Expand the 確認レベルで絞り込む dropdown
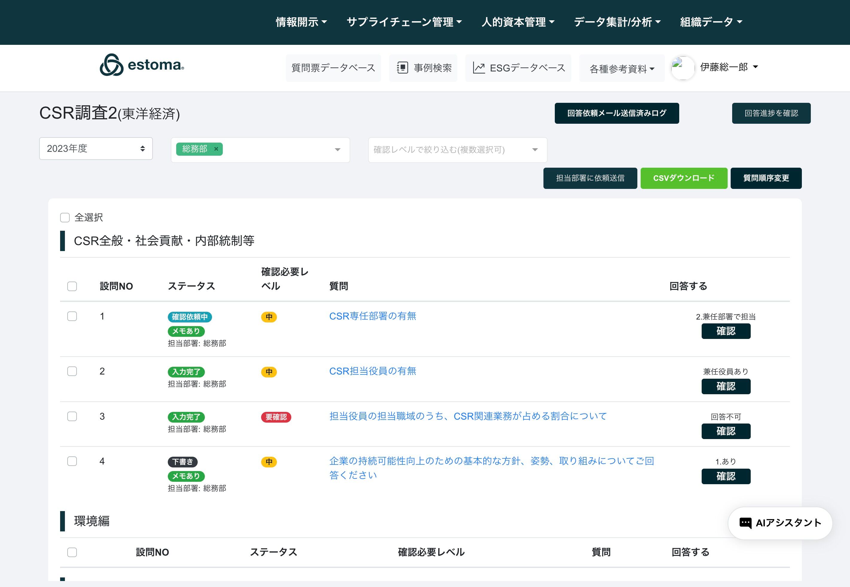Image resolution: width=850 pixels, height=587 pixels. click(457, 150)
